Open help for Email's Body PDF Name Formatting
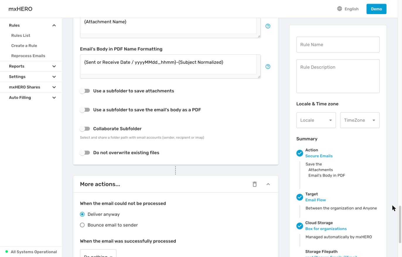 coord(268,67)
